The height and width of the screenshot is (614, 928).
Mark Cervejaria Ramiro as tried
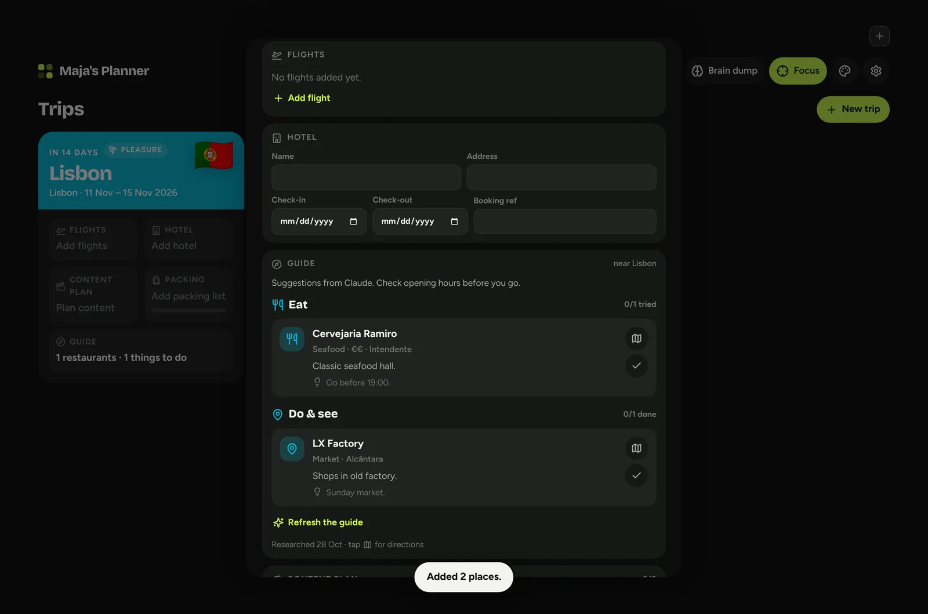(x=636, y=366)
